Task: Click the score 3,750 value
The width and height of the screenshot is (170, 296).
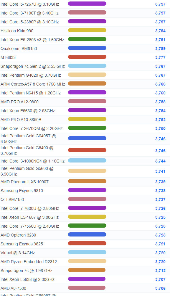Action: [160, 128]
